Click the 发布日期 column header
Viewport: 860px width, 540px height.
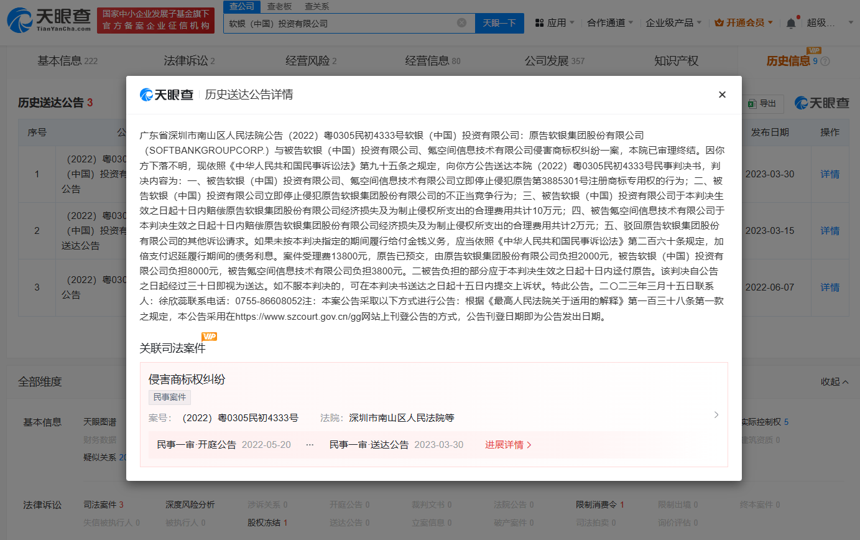(770, 133)
